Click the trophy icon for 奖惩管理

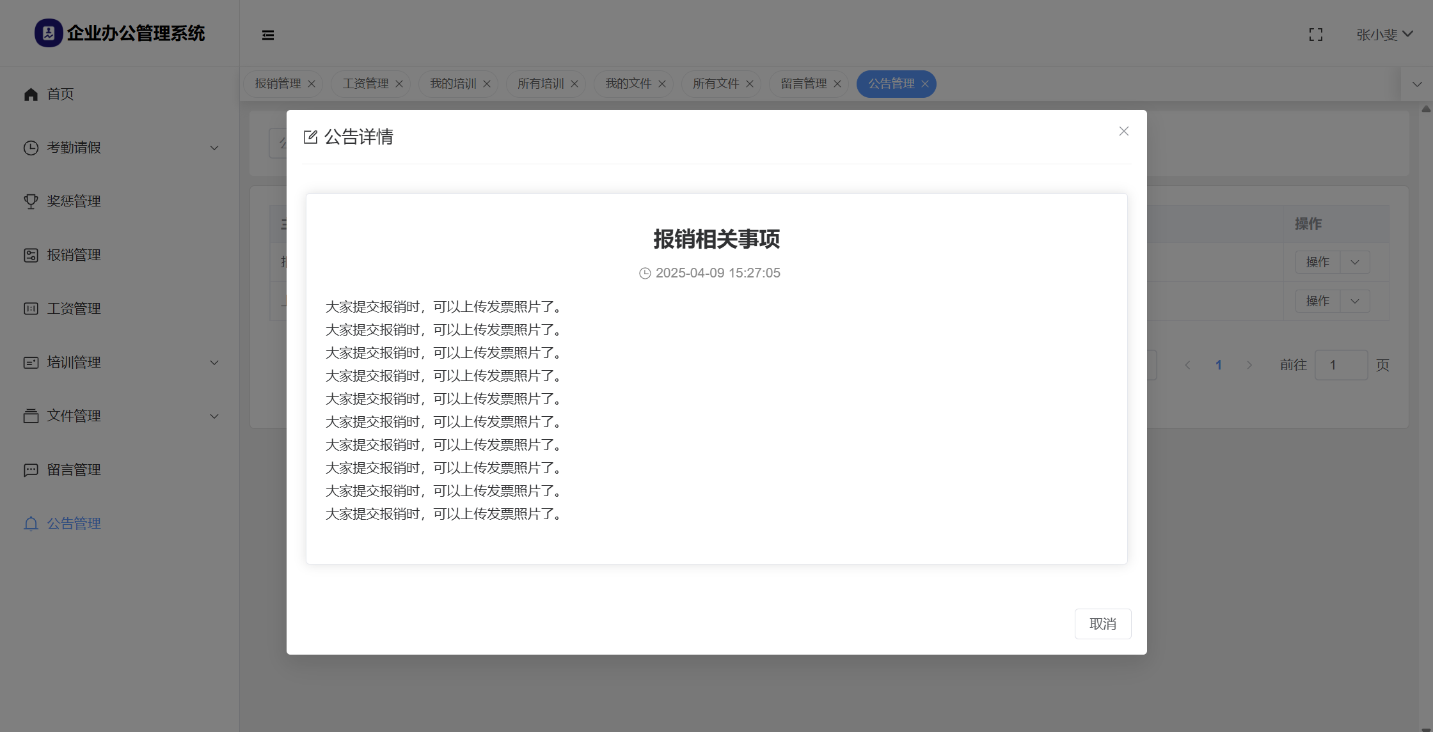31,201
